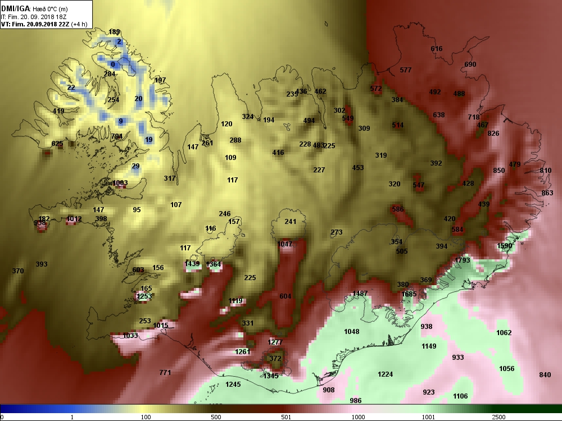Click the map value 586
The height and width of the screenshot is (421, 562).
pos(398,209)
